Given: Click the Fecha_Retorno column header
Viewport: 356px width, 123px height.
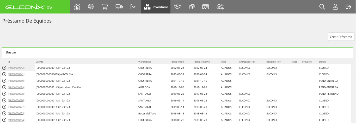Looking at the screenshot, I should [202, 62].
